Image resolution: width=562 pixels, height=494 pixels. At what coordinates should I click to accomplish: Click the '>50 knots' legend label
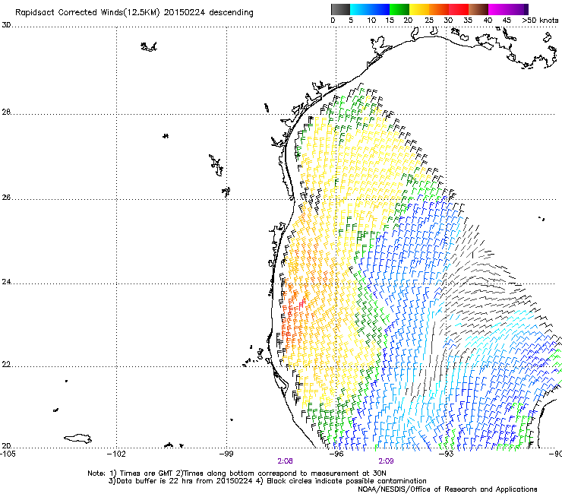pos(541,21)
